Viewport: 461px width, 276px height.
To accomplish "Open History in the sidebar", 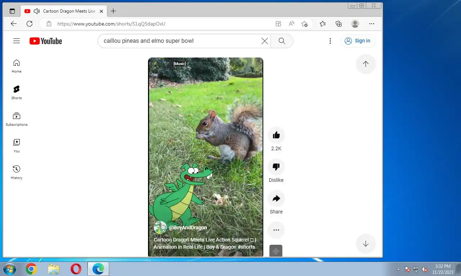I will pos(17,172).
